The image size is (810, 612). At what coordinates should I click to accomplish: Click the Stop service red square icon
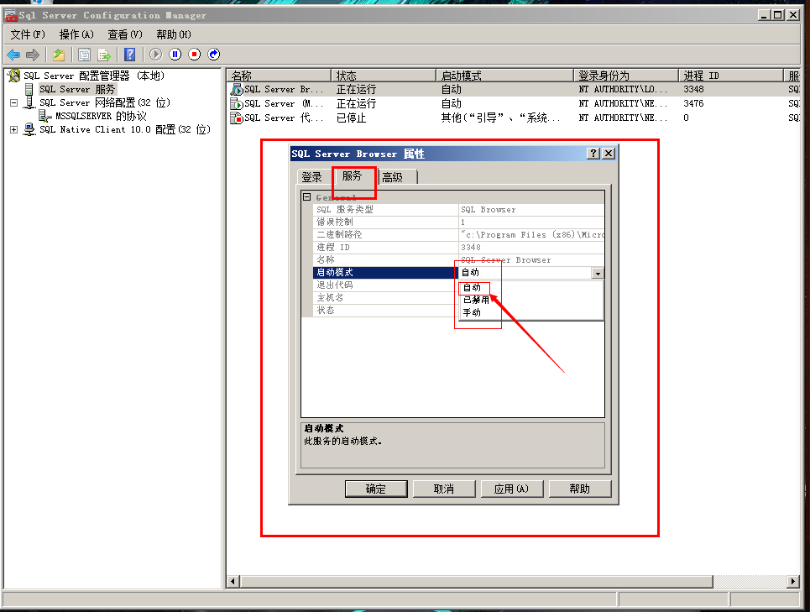pos(194,55)
